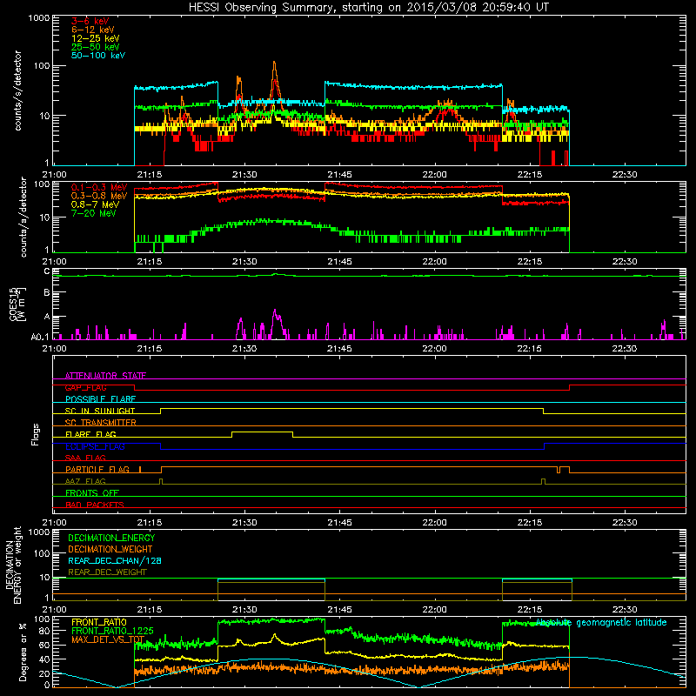Click the 21:15 tick label on the top plot
The height and width of the screenshot is (696, 696).
(149, 175)
